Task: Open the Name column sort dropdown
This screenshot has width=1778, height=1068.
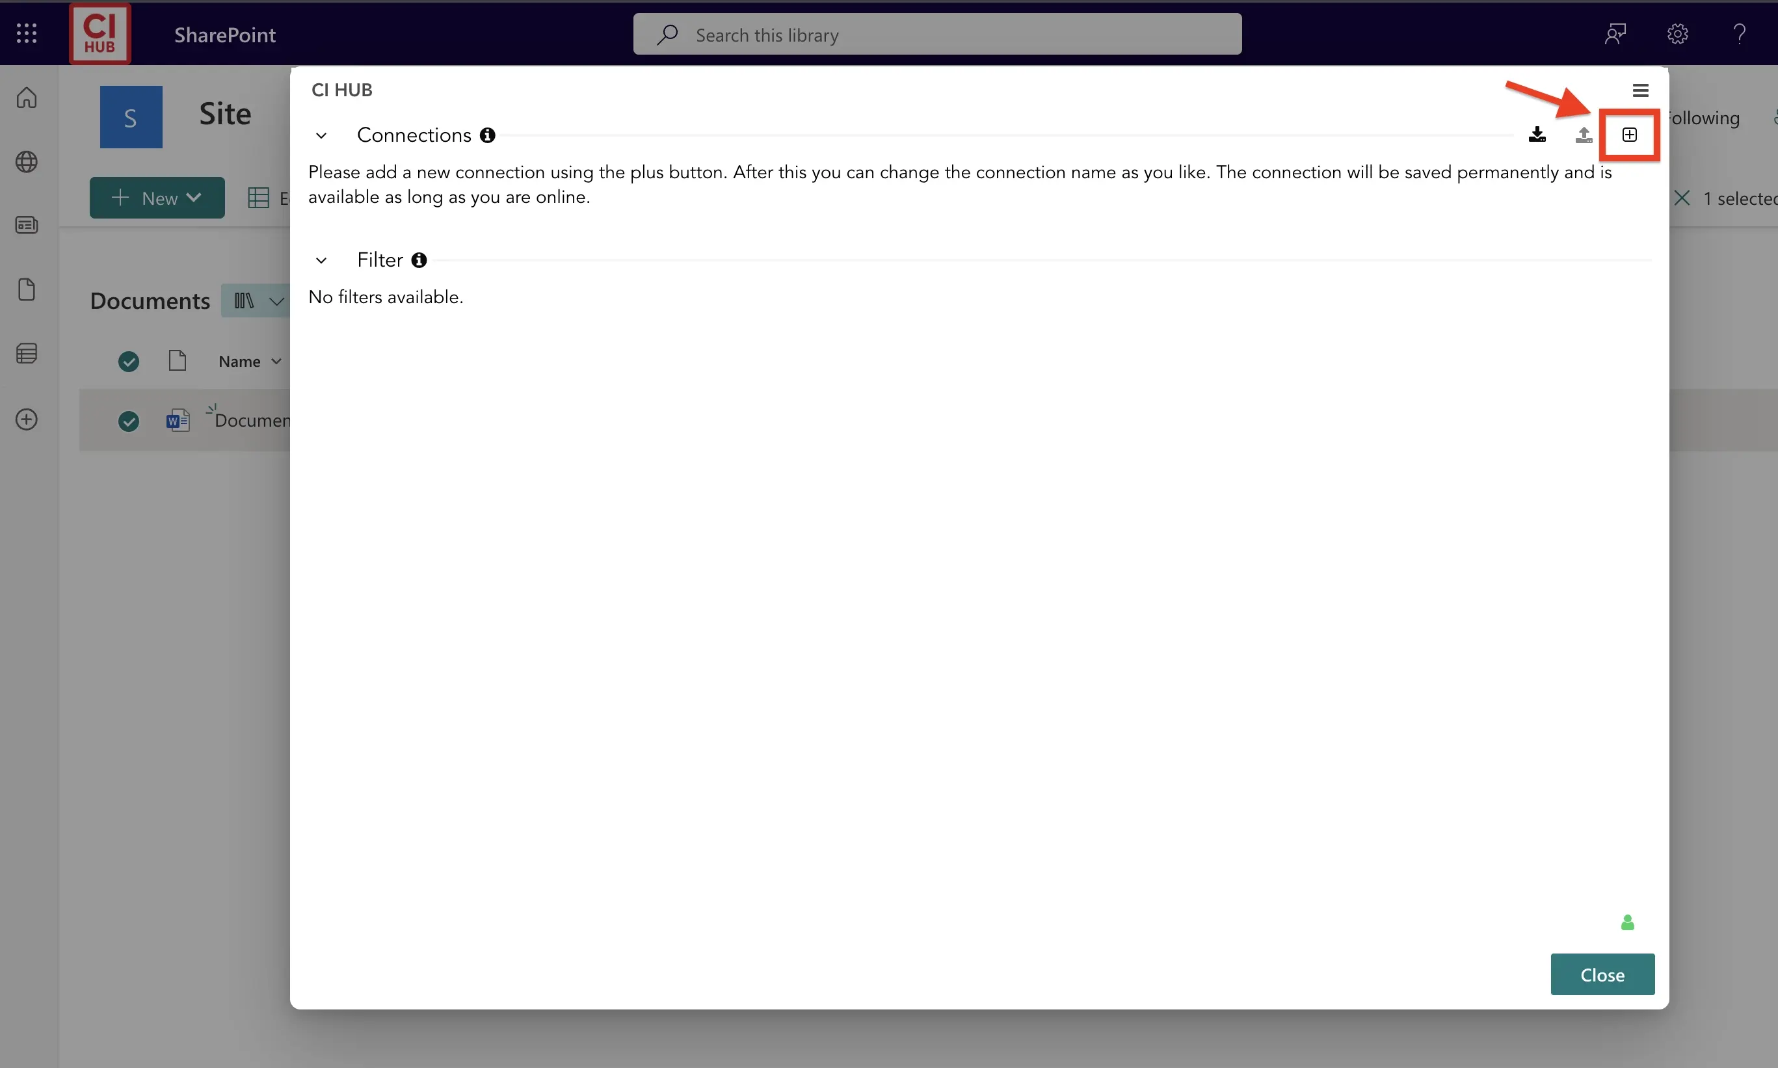Action: [x=276, y=361]
